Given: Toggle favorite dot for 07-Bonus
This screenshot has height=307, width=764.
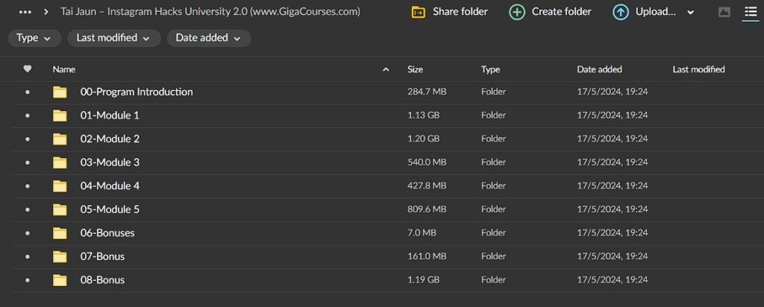Looking at the screenshot, I should point(28,257).
